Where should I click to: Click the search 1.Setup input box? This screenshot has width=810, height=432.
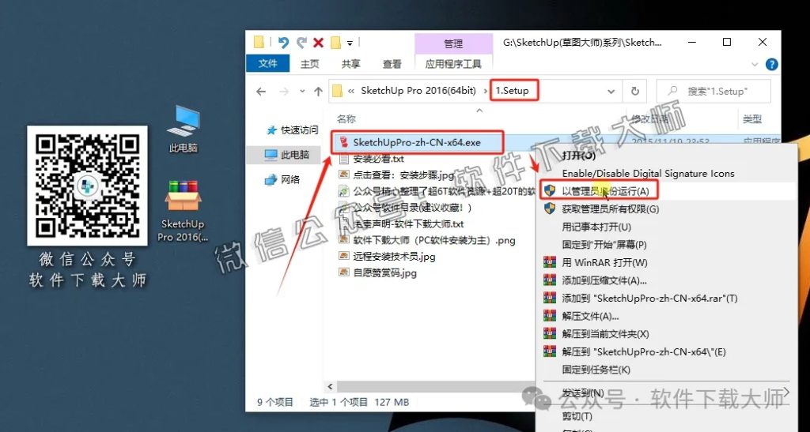point(713,92)
